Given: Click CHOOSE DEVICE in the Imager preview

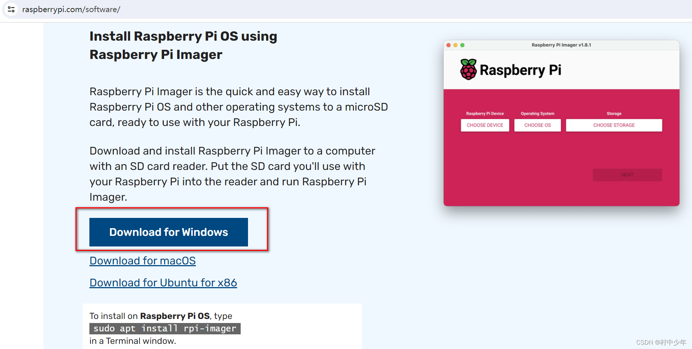Looking at the screenshot, I should [485, 125].
